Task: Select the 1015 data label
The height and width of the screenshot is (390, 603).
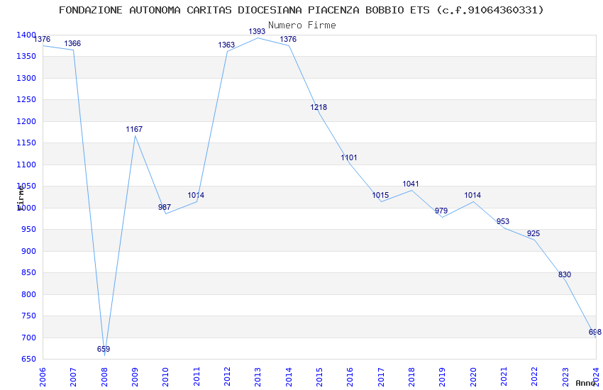Action: (x=380, y=195)
